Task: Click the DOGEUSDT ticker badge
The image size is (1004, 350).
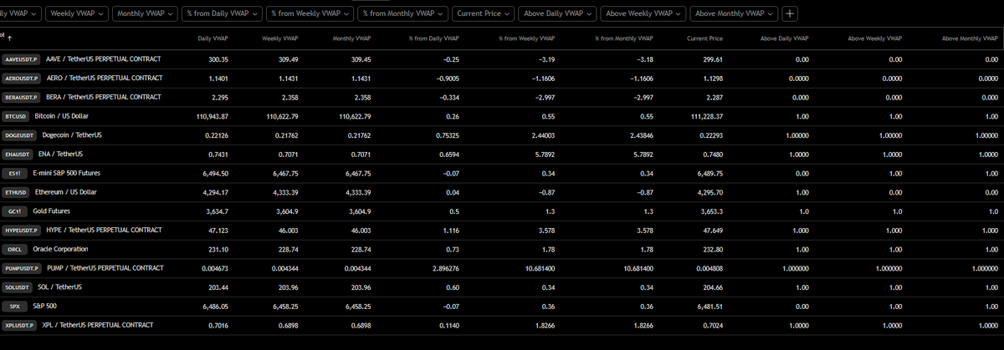Action: (x=20, y=135)
